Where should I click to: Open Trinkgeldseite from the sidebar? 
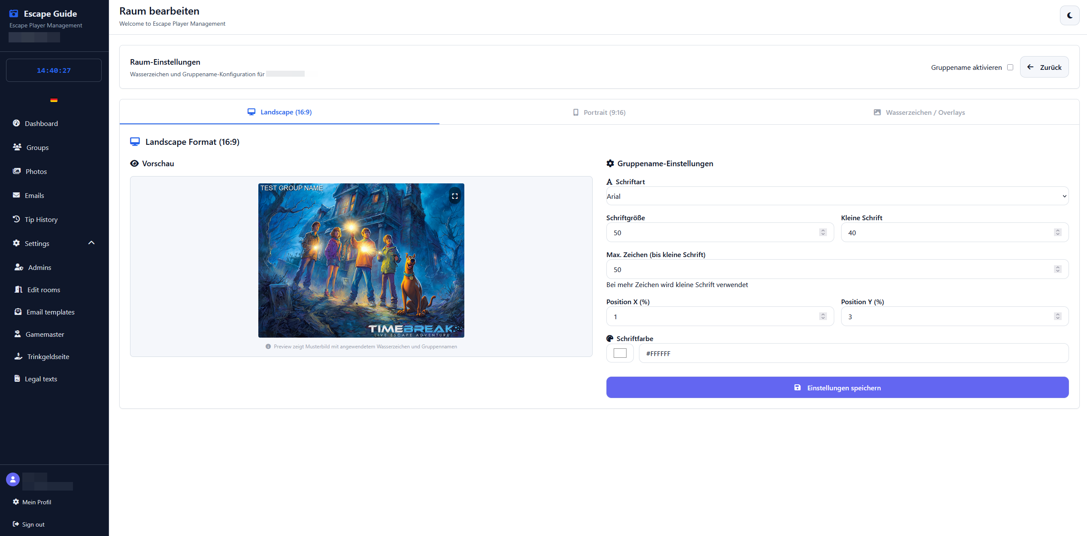tap(48, 356)
